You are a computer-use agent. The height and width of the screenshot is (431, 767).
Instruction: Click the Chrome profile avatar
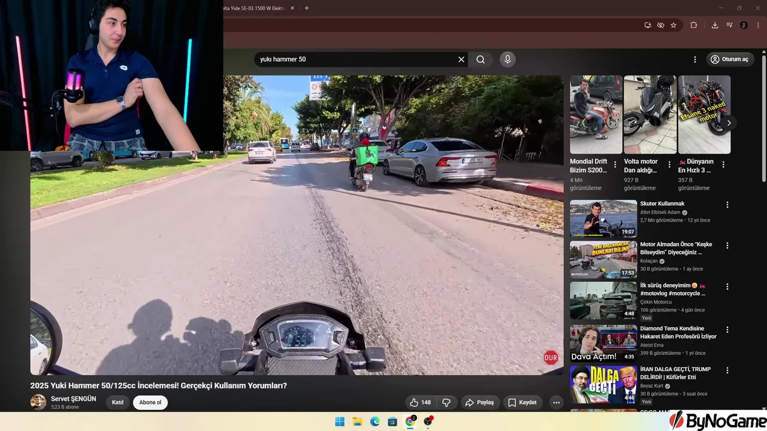point(744,25)
